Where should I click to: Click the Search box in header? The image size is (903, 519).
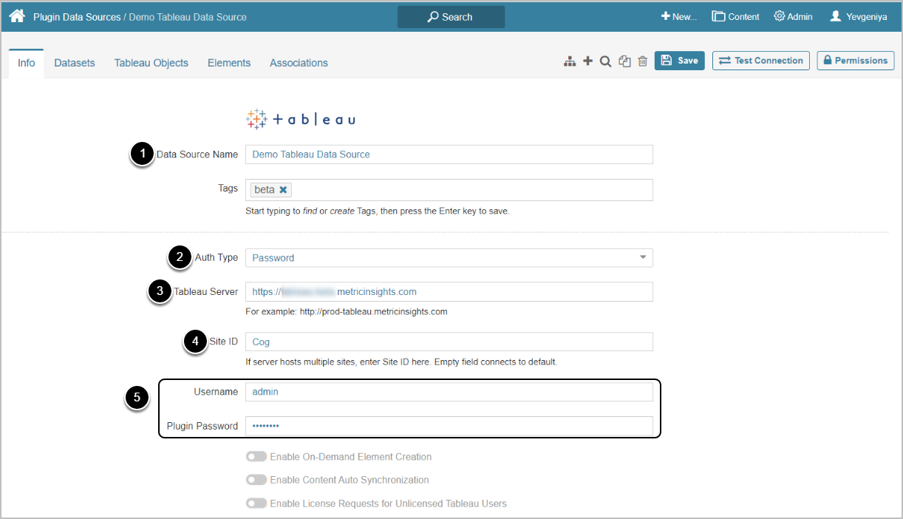(451, 17)
